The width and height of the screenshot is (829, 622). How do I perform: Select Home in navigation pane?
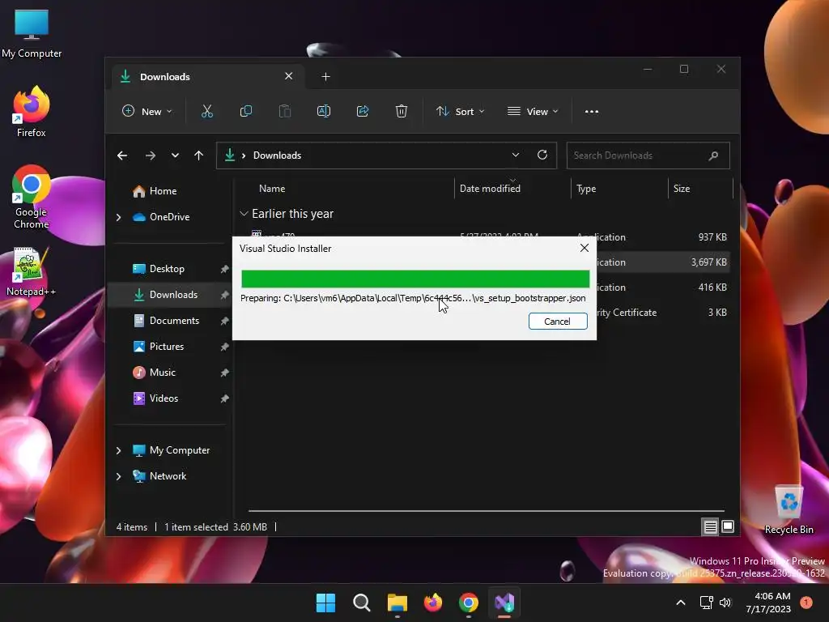pyautogui.click(x=163, y=191)
